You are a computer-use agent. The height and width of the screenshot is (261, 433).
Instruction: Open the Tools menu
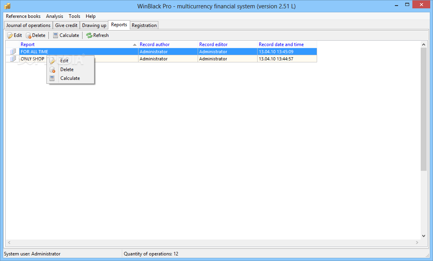coord(74,16)
